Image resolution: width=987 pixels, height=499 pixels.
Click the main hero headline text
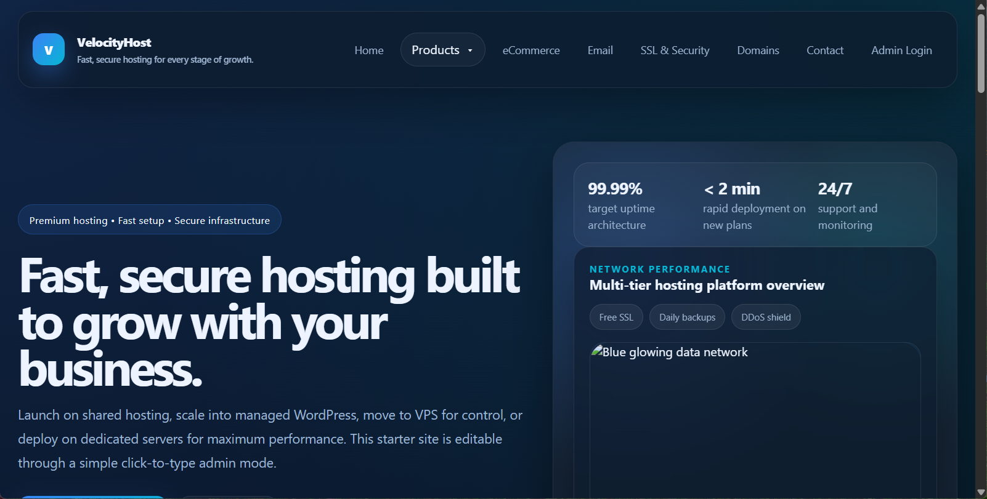[x=269, y=322]
